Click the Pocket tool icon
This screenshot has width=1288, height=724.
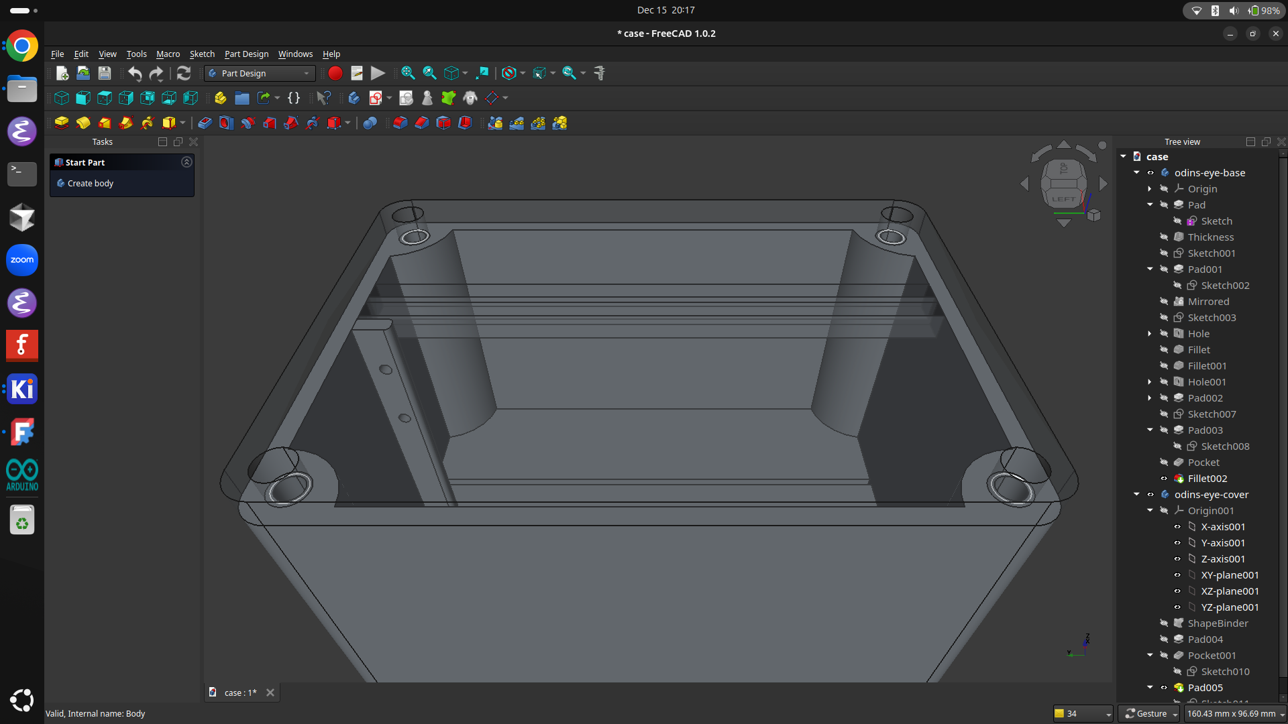click(205, 123)
